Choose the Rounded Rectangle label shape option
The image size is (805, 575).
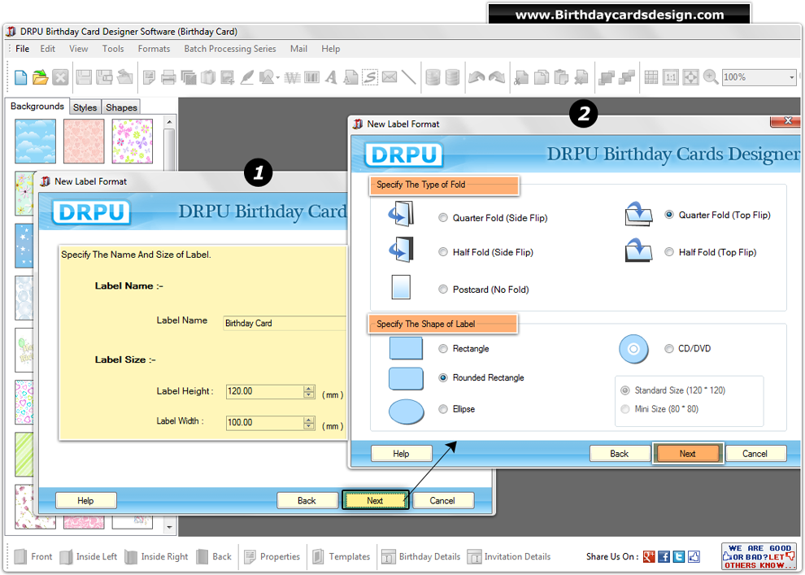(x=443, y=377)
